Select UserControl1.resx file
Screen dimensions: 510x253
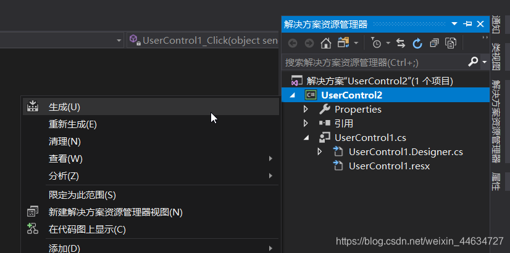coord(390,166)
